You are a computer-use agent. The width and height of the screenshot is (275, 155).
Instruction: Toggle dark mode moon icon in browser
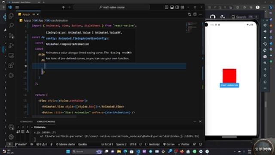(x=223, y=17)
